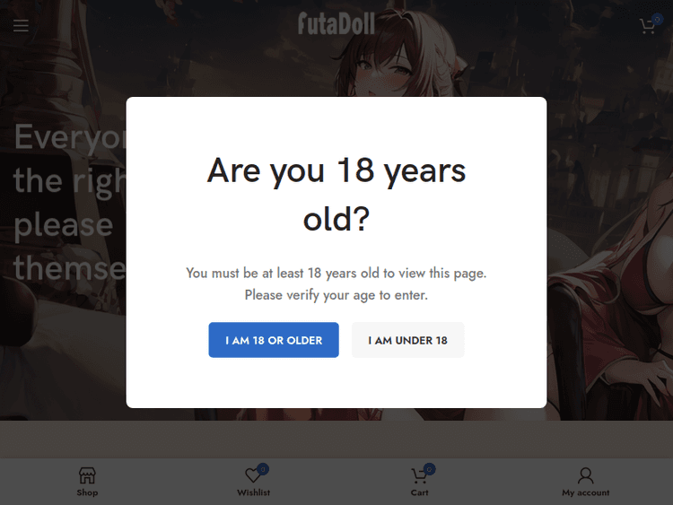Screen dimensions: 673x505
Task: Click the My account person icon
Action: [585, 475]
